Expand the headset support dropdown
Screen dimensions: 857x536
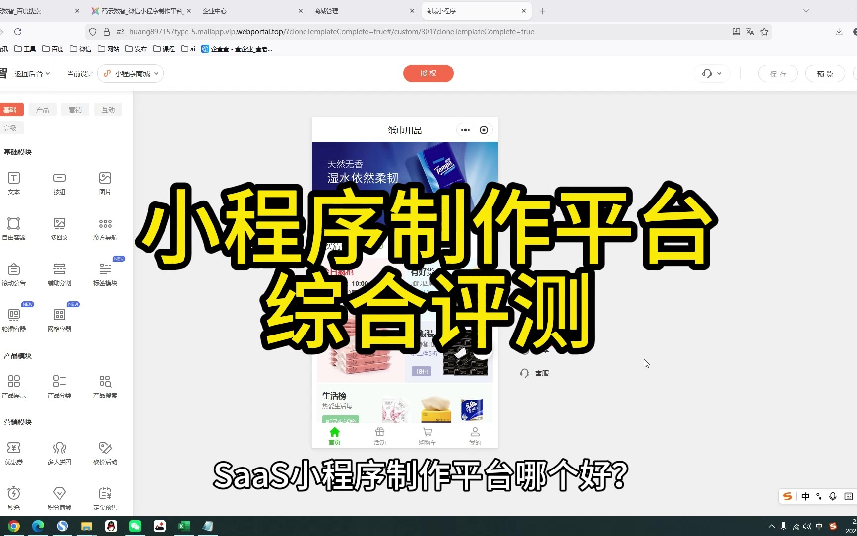point(712,74)
